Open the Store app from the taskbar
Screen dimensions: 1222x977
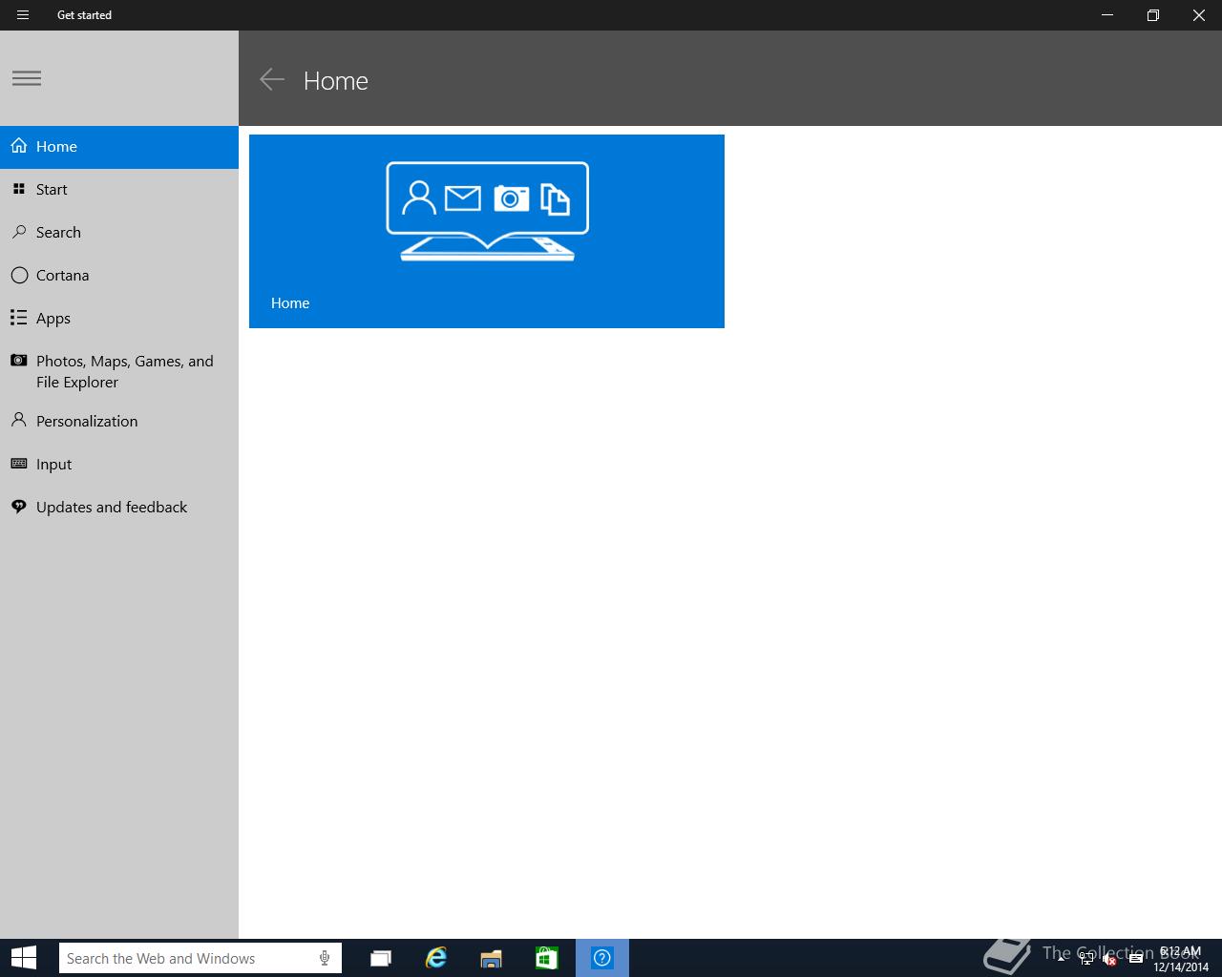tap(547, 958)
